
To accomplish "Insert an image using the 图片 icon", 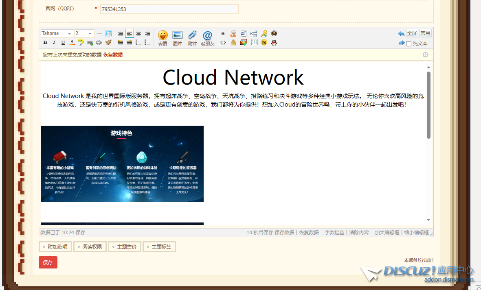I will point(178,38).
